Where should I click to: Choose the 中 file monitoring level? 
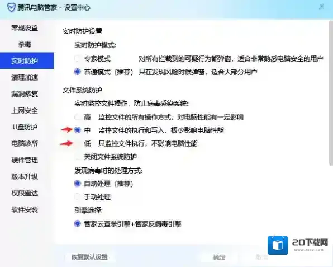[x=78, y=130]
